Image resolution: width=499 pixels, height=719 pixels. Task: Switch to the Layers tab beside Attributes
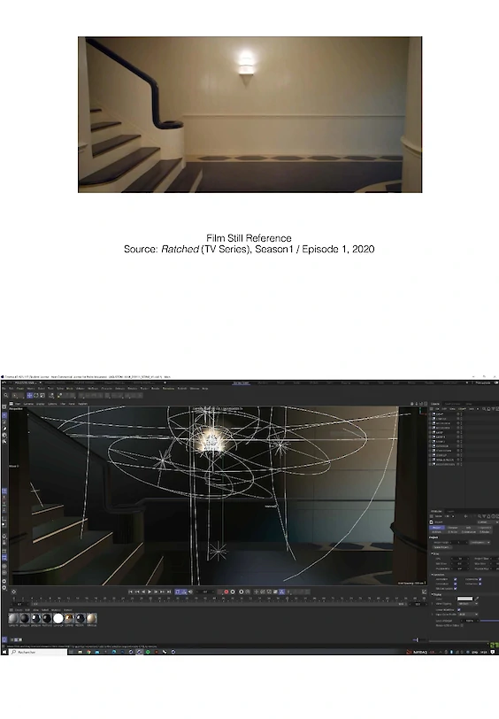[x=450, y=511]
